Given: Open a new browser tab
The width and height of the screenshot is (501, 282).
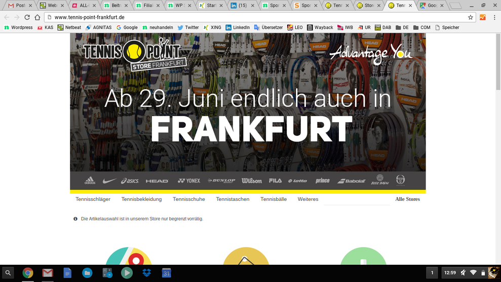Looking at the screenshot, I should click(455, 6).
